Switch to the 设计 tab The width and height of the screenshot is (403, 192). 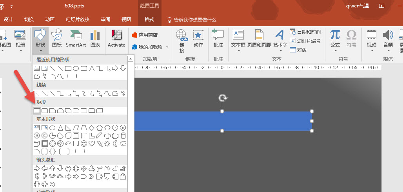point(8,20)
